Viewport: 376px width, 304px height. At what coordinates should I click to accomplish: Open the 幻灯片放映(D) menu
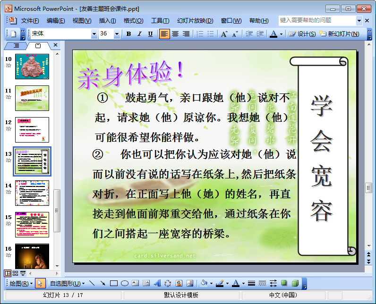[x=195, y=21]
